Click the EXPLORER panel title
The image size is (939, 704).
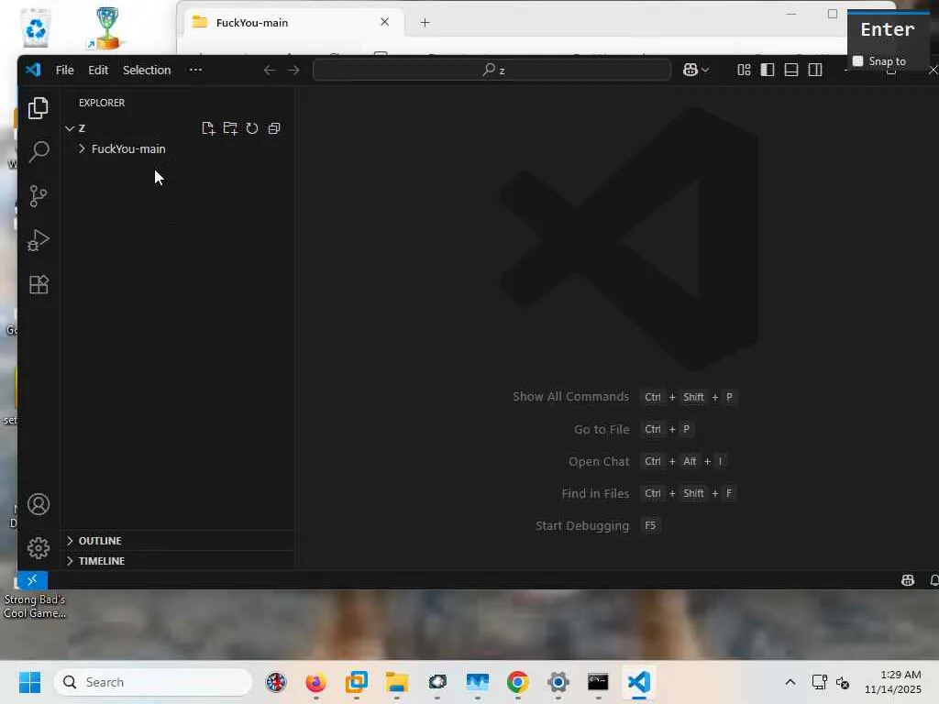(x=102, y=103)
